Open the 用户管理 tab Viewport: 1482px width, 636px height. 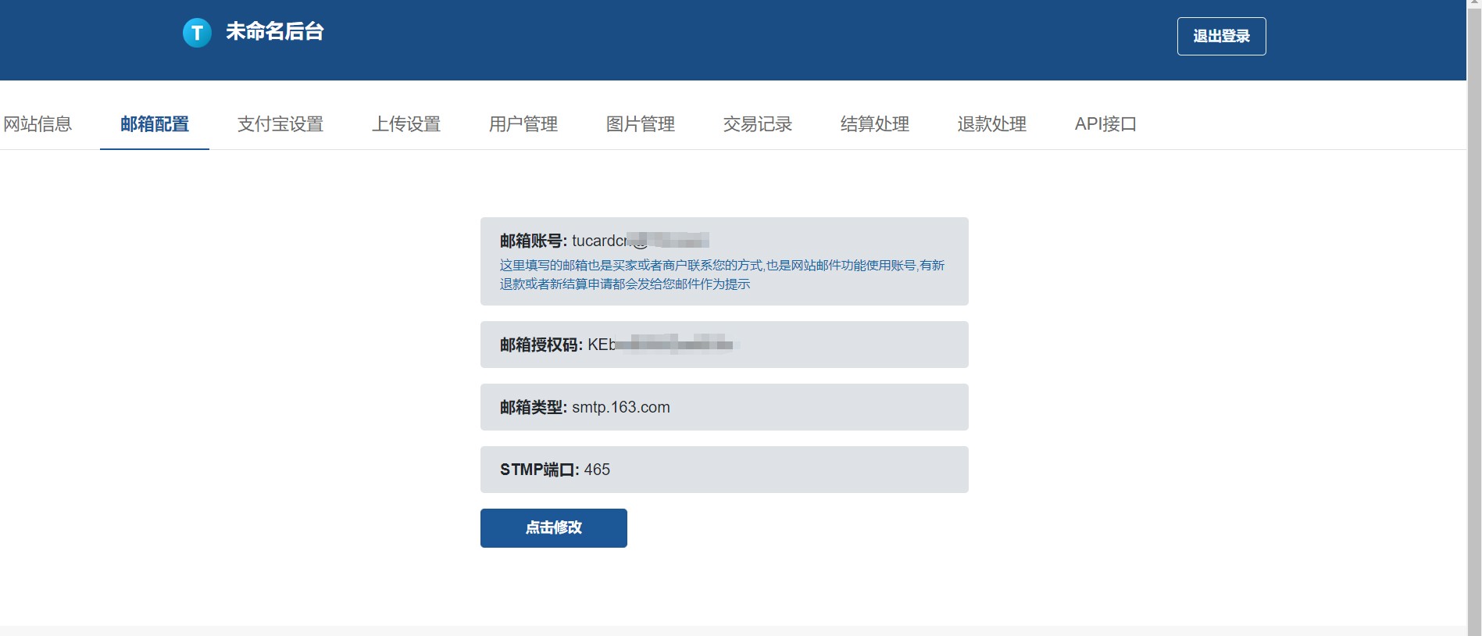[523, 124]
